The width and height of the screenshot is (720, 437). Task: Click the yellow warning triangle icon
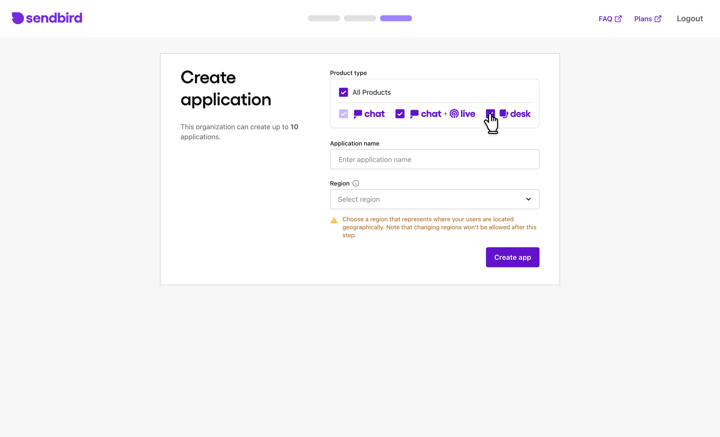pos(334,220)
